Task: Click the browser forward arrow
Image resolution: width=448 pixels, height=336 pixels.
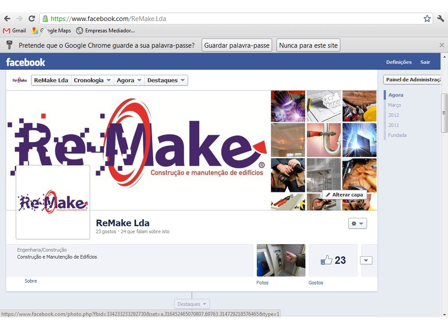Action: pos(19,19)
